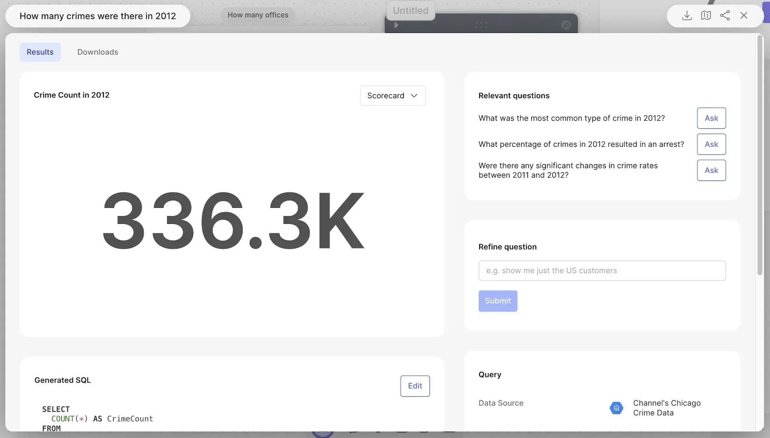Download results via the download icon

click(687, 16)
